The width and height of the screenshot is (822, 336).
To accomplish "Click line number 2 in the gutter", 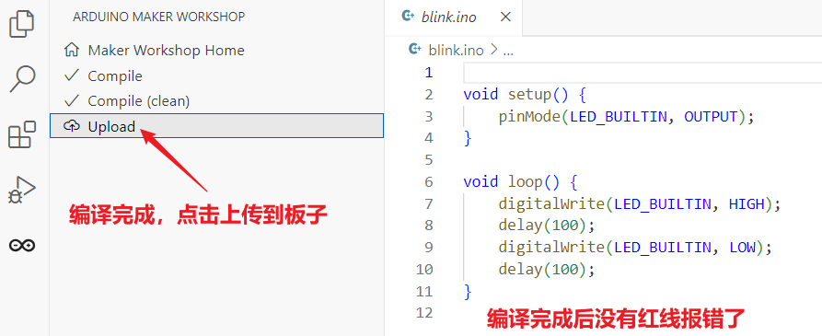I will pos(429,95).
